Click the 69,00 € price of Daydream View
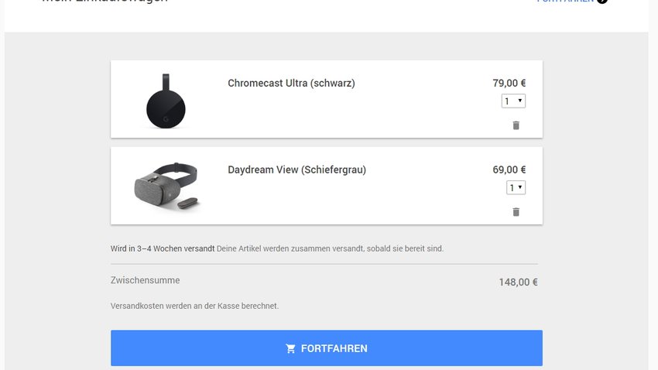Viewport: 658px width, 370px height. [509, 170]
